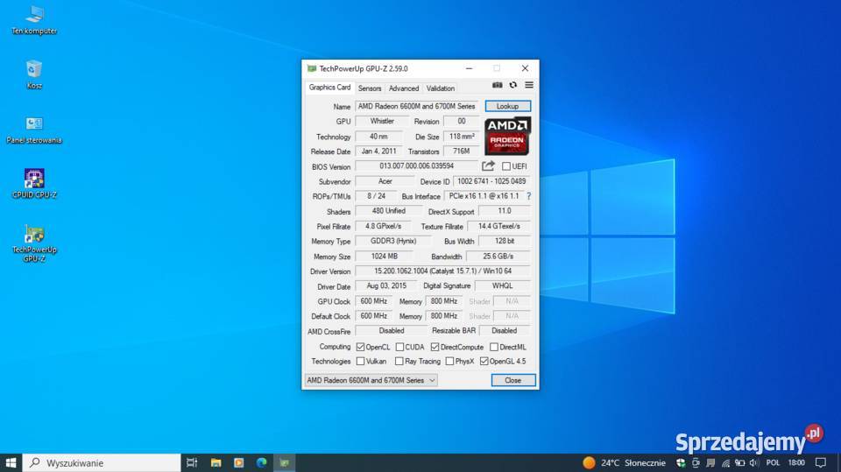Open Windows Security tray icon
The height and width of the screenshot is (472, 841).
(x=681, y=463)
